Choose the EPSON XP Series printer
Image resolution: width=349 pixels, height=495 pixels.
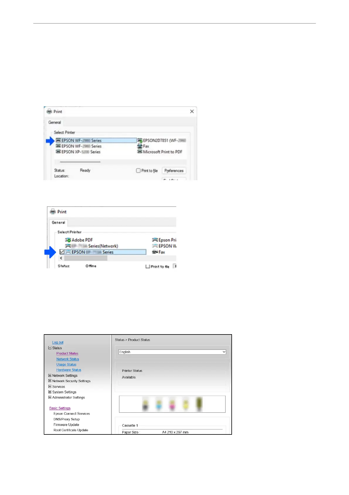pyautogui.click(x=78, y=152)
